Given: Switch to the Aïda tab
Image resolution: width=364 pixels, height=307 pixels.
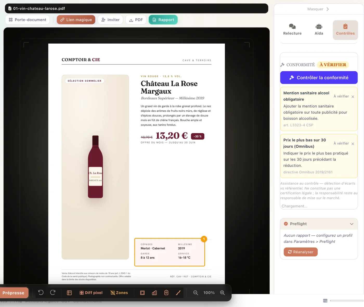Looking at the screenshot, I should tap(319, 30).
